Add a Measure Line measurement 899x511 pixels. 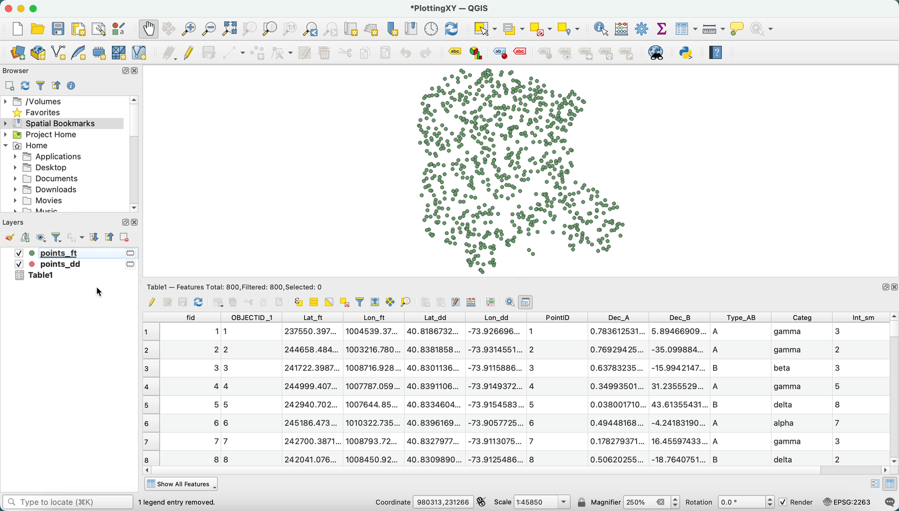pyautogui.click(x=709, y=29)
